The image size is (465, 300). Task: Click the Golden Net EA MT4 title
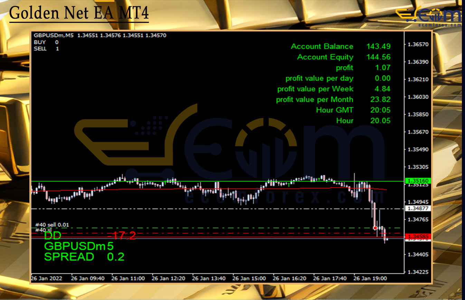tap(79, 13)
